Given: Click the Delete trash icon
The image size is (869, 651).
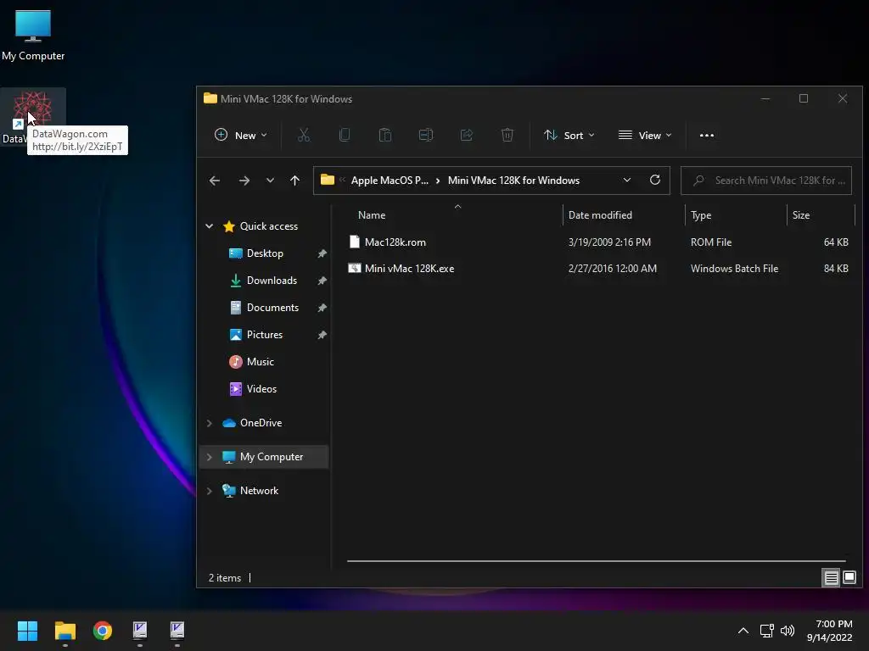Looking at the screenshot, I should [x=507, y=135].
